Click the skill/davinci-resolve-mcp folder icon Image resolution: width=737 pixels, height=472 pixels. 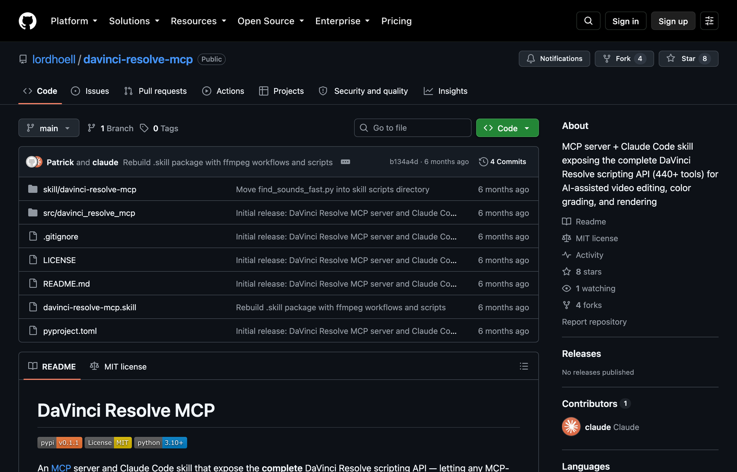click(33, 189)
